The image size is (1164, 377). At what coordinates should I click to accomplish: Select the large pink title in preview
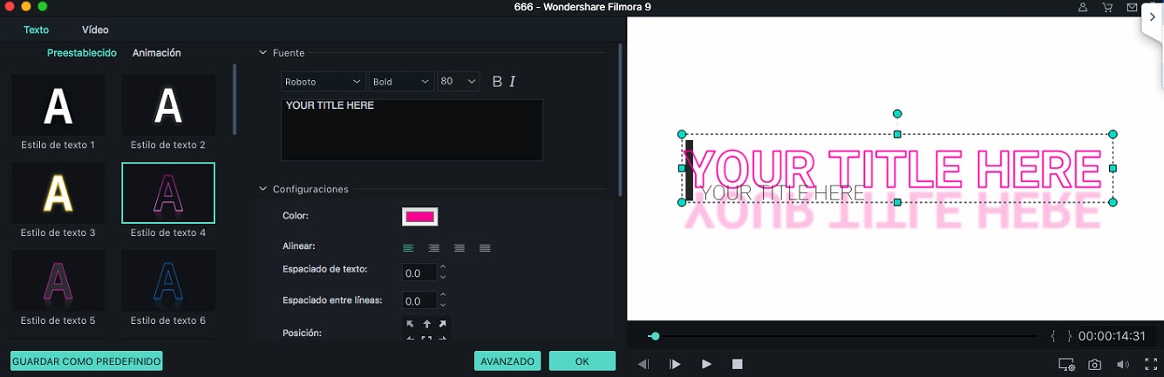pyautogui.click(x=894, y=168)
